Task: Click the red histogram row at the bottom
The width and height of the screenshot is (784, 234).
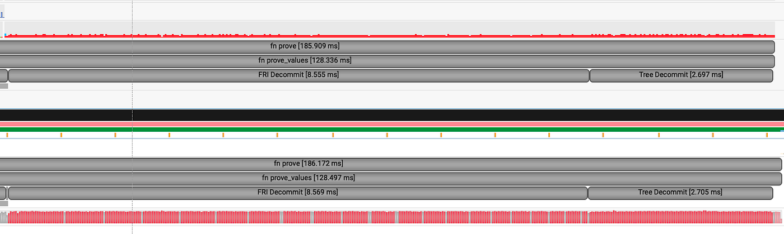Action: click(392, 217)
